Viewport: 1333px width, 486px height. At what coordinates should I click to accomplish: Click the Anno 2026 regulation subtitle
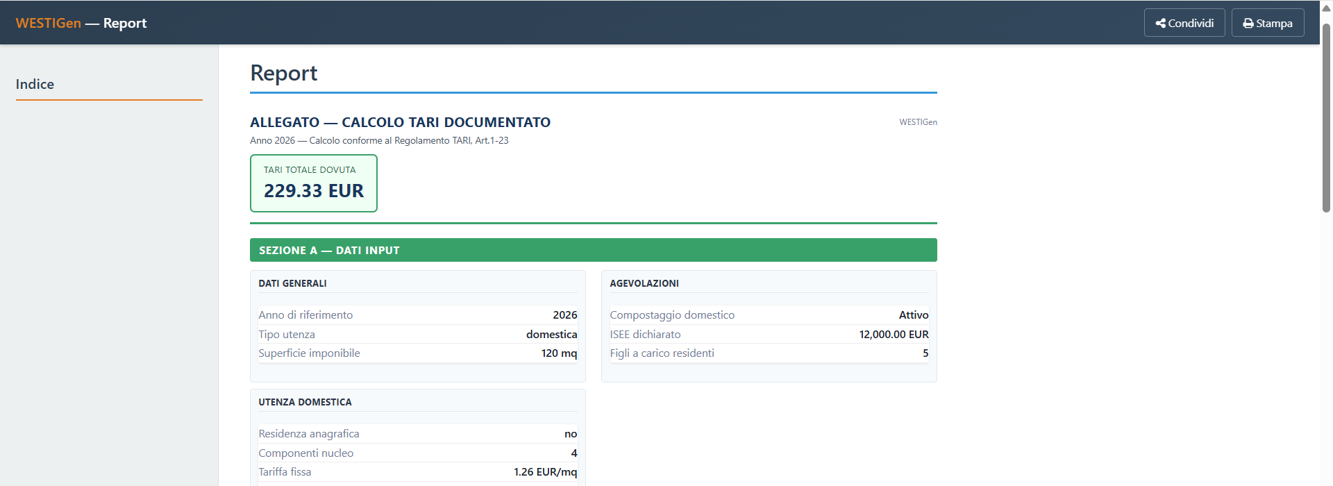click(379, 140)
